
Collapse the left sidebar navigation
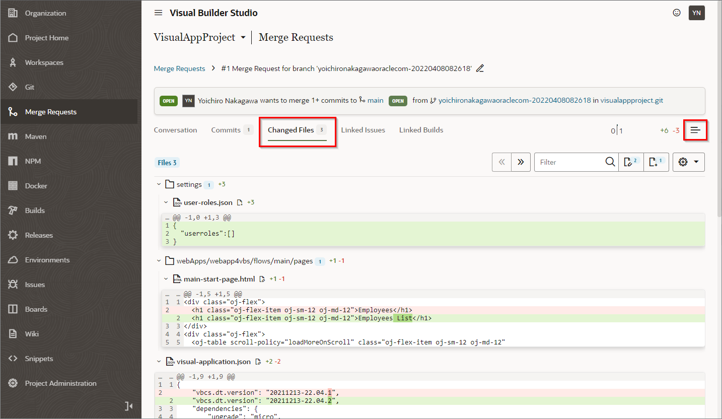[x=128, y=406]
